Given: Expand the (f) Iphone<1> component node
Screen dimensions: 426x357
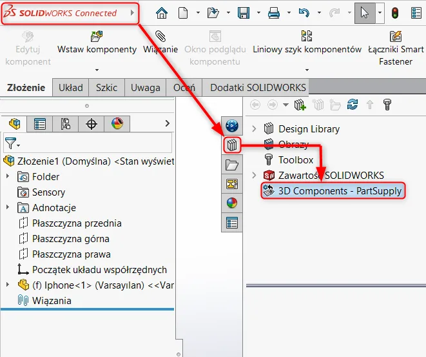Looking at the screenshot, I should pos(8,285).
